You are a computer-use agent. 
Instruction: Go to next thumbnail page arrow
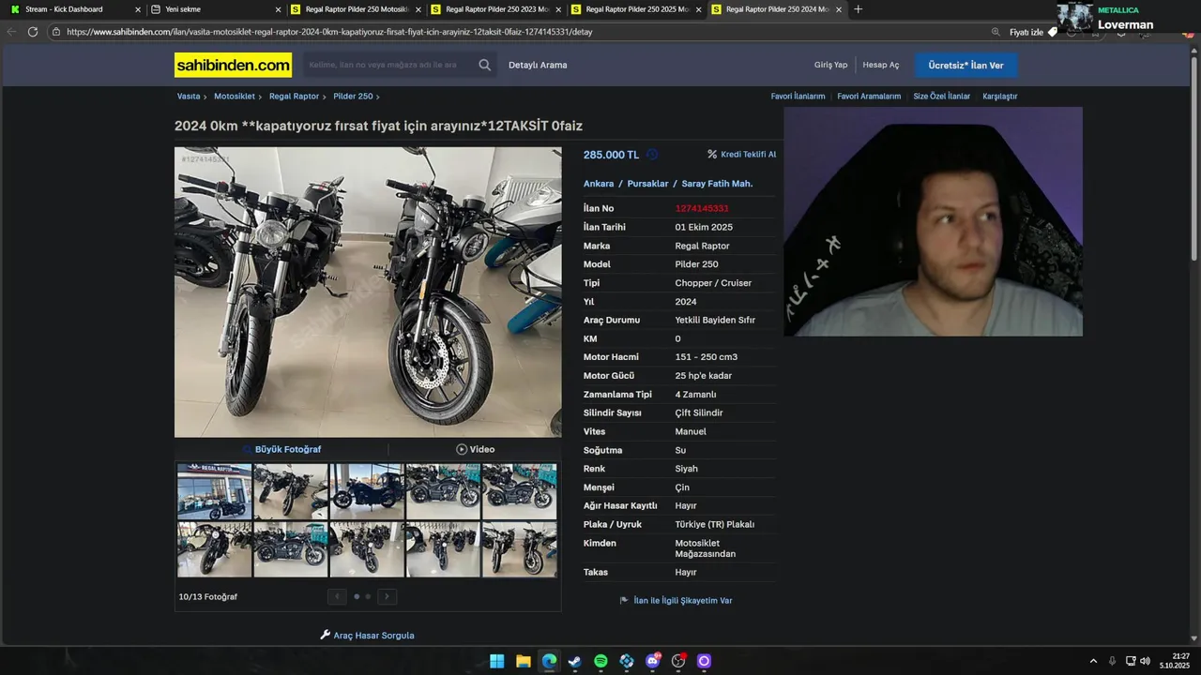(387, 596)
